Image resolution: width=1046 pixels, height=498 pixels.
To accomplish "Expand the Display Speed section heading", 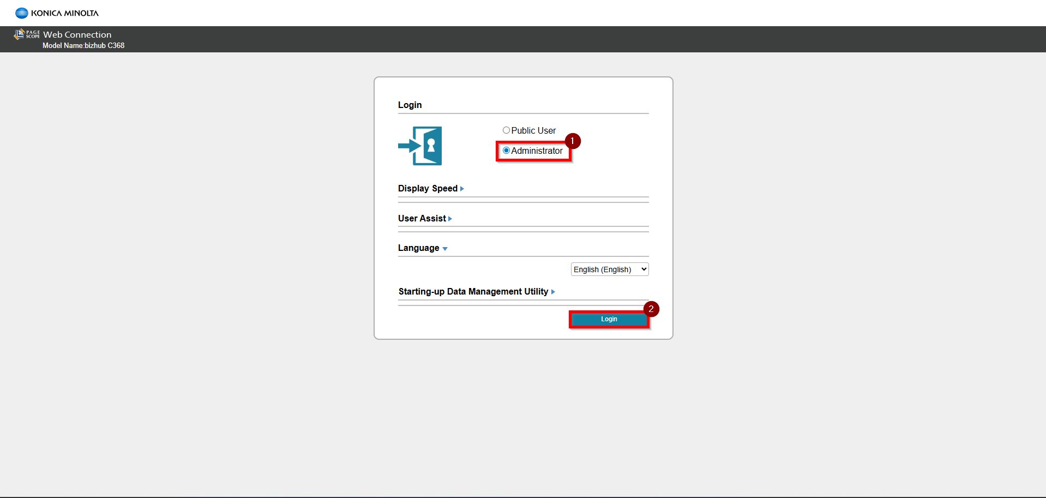I will 428,189.
